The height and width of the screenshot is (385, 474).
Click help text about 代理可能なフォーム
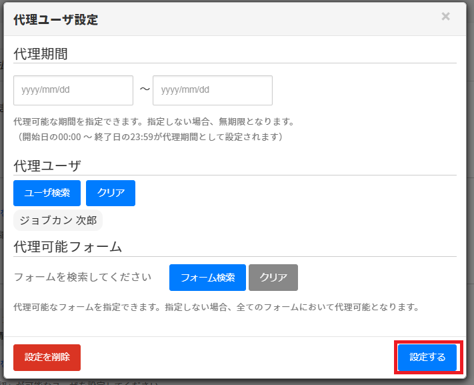point(216,308)
